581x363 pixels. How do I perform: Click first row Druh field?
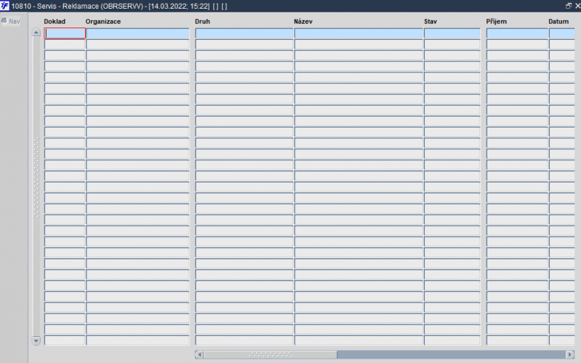point(244,33)
